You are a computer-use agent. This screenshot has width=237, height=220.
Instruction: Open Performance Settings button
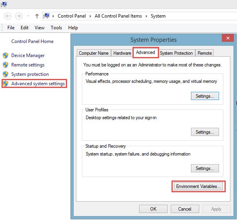click(x=205, y=96)
